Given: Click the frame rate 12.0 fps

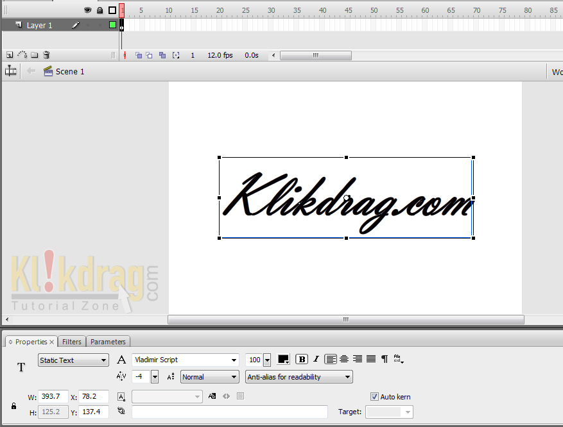Looking at the screenshot, I should click(x=220, y=55).
